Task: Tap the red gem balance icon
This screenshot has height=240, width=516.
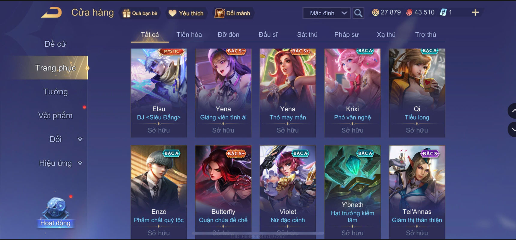Action: pos(409,12)
